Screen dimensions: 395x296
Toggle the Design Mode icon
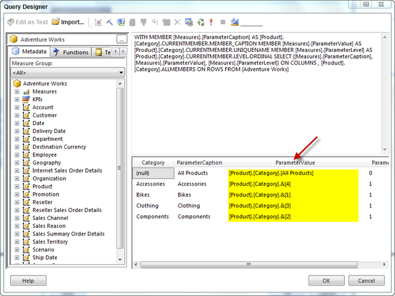point(235,22)
